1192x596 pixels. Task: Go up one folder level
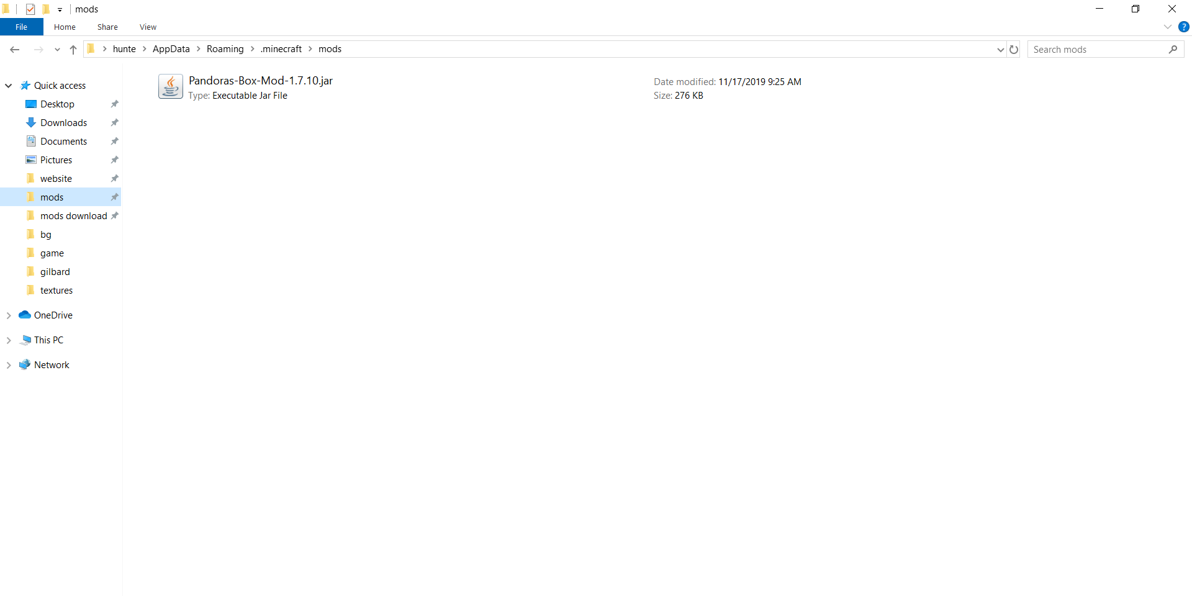(73, 50)
